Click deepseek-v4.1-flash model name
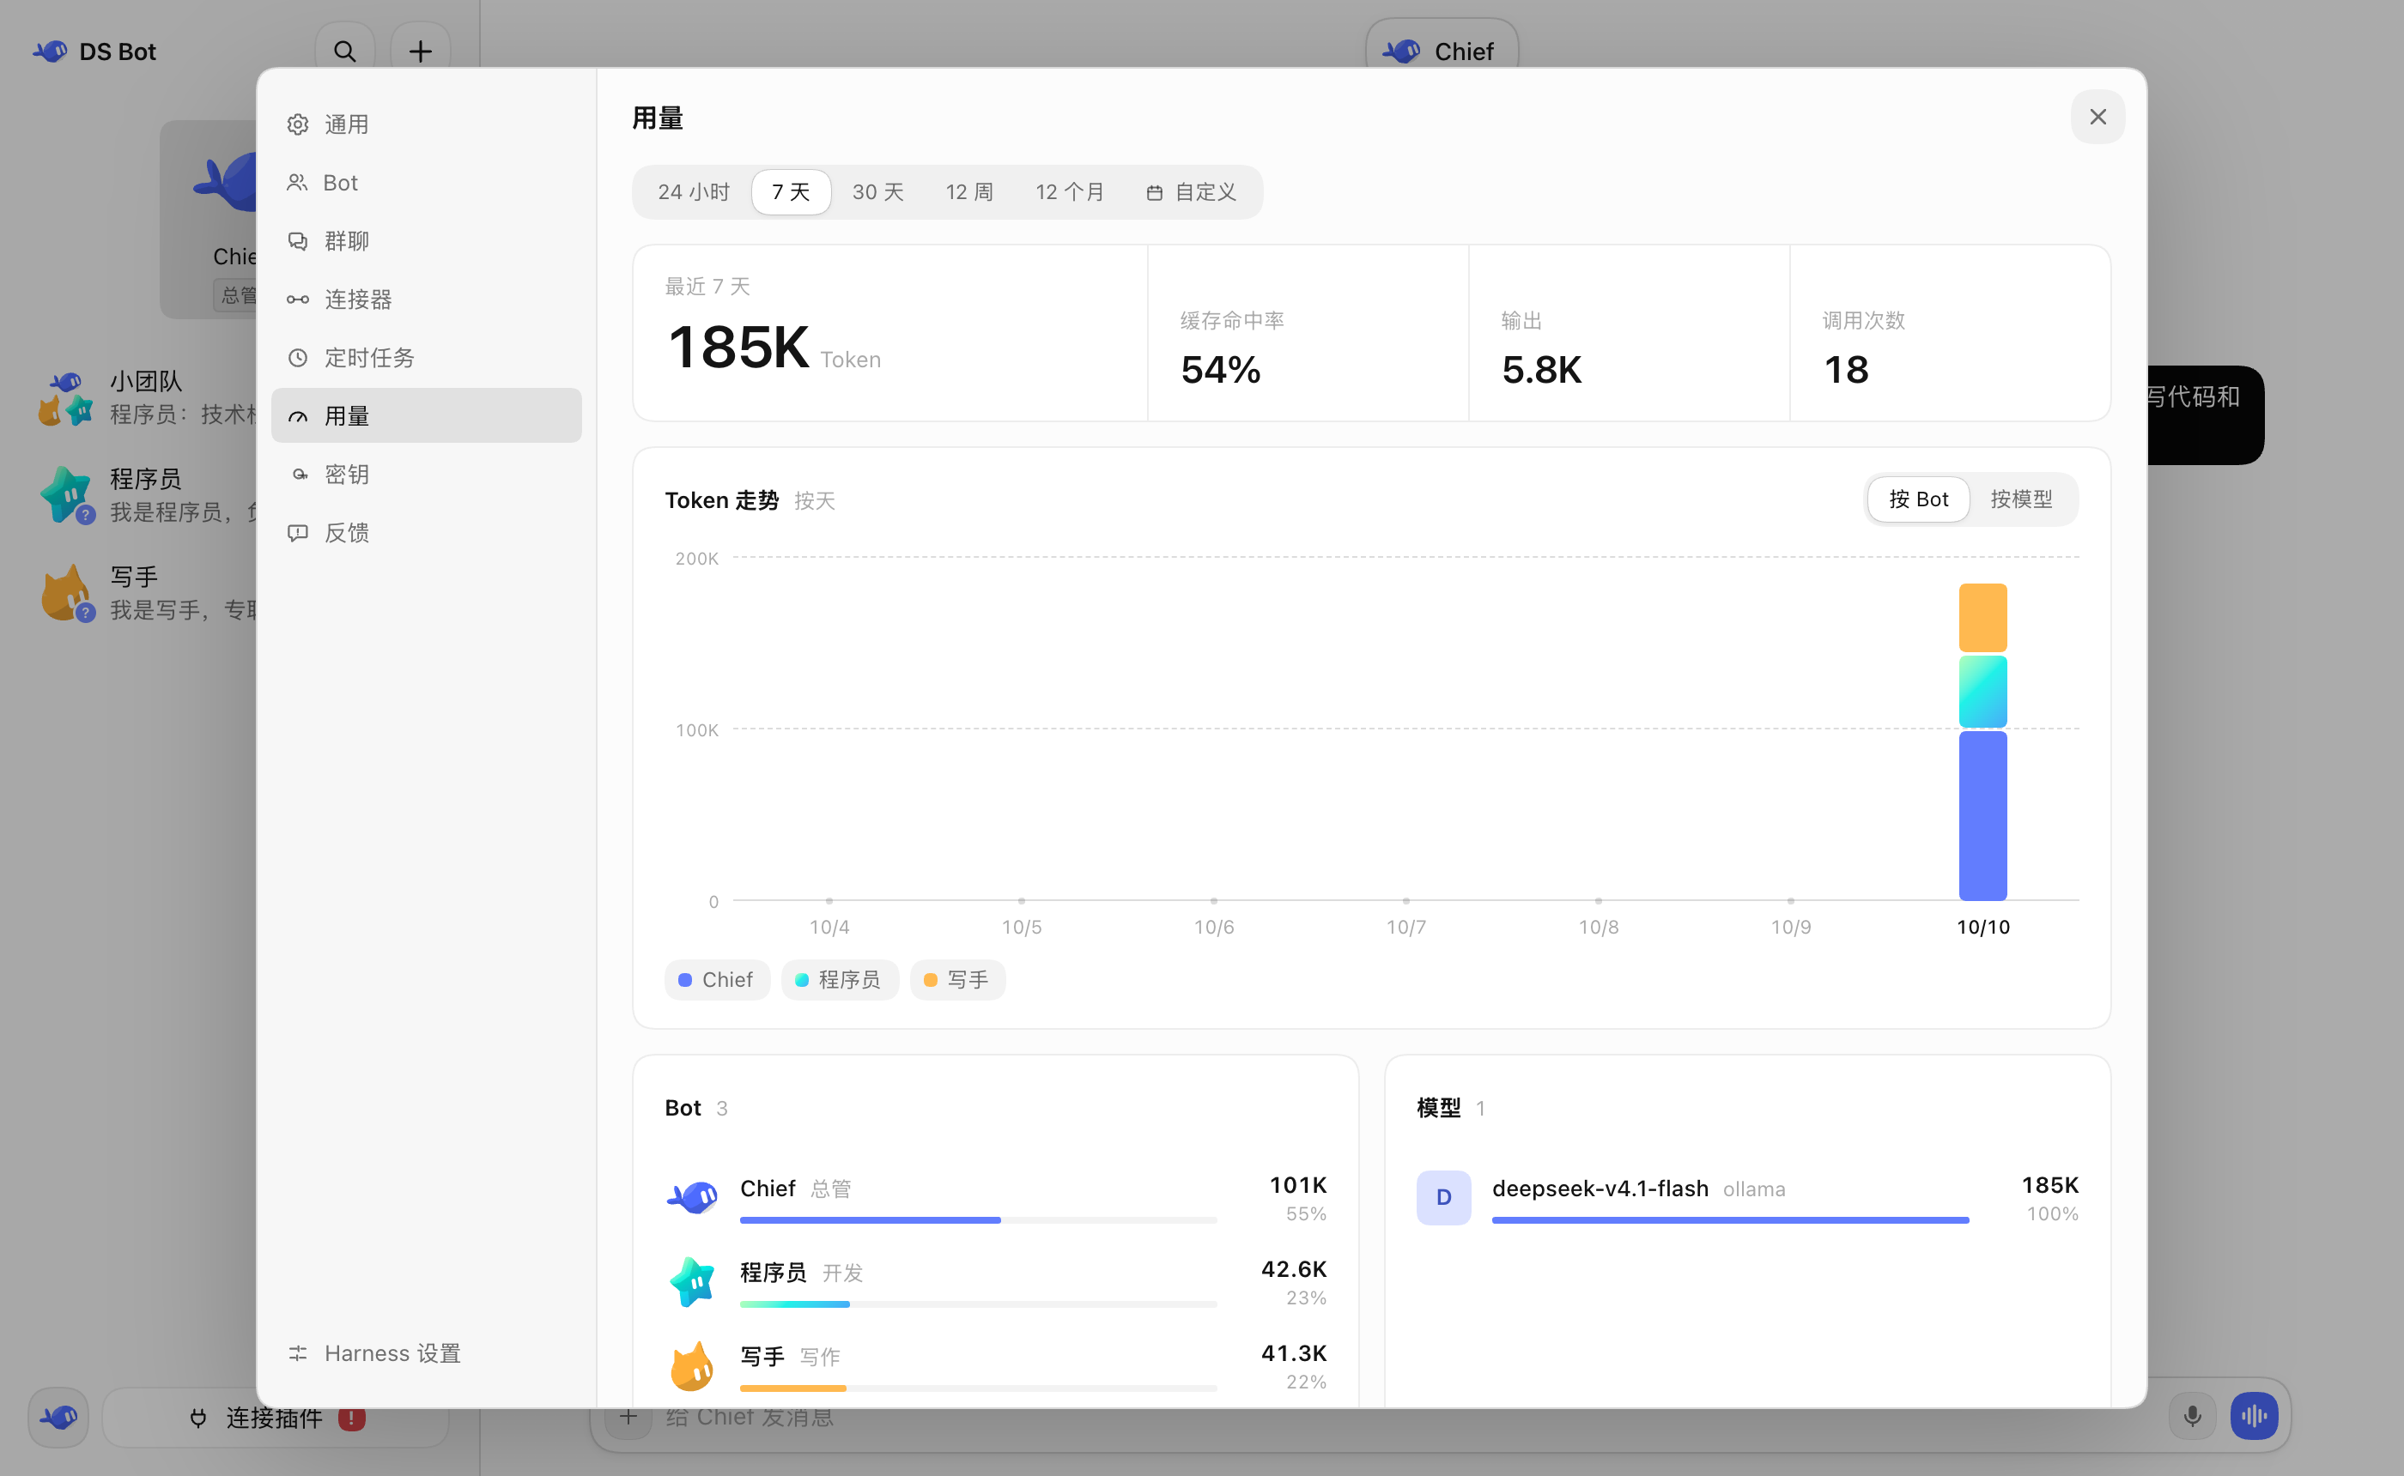Viewport: 2404px width, 1476px height. tap(1600, 1188)
